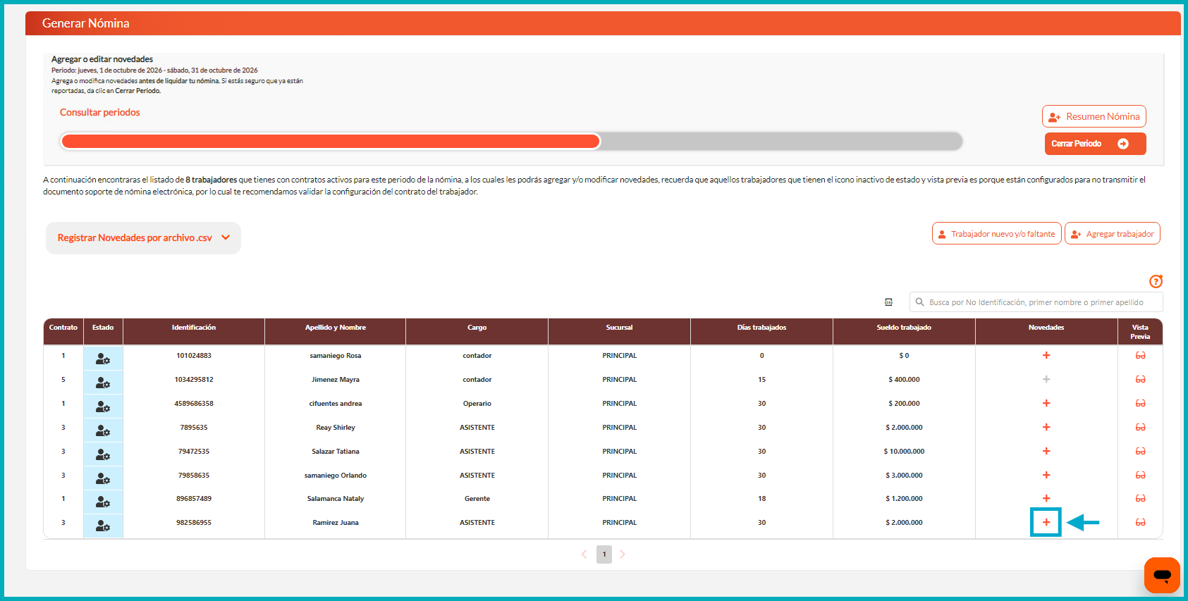Viewport: 1188px width, 601px height.
Task: Select page 1 in pagination
Action: click(x=604, y=554)
